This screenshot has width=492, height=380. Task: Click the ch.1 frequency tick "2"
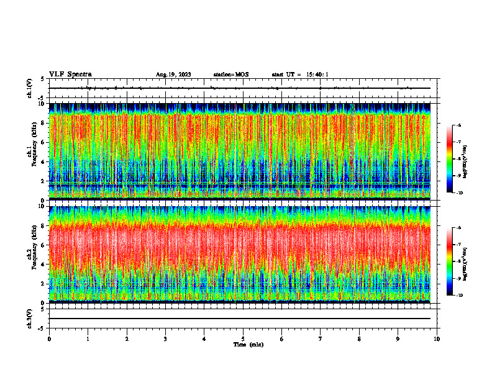point(43,181)
